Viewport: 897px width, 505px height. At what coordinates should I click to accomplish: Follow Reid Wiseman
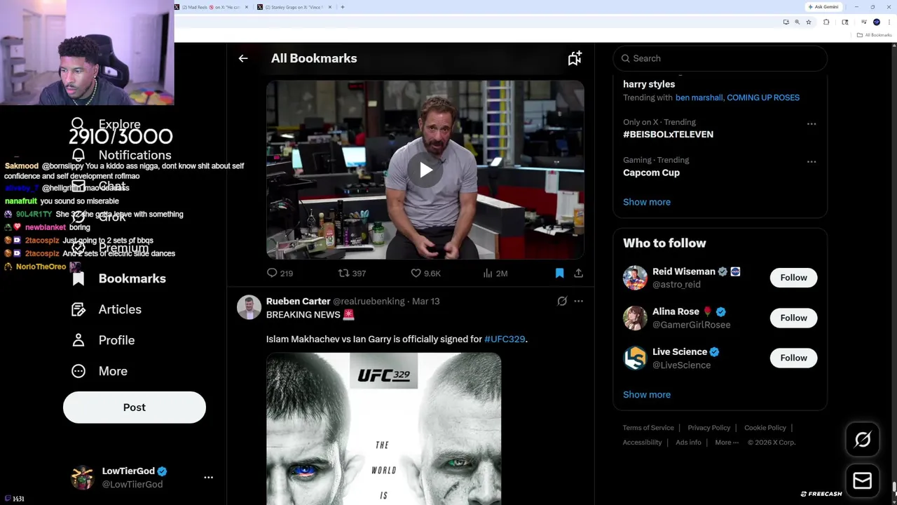click(x=793, y=278)
